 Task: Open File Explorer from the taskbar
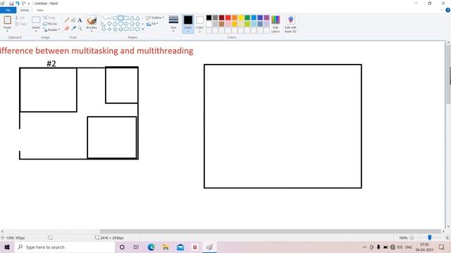tap(166, 247)
